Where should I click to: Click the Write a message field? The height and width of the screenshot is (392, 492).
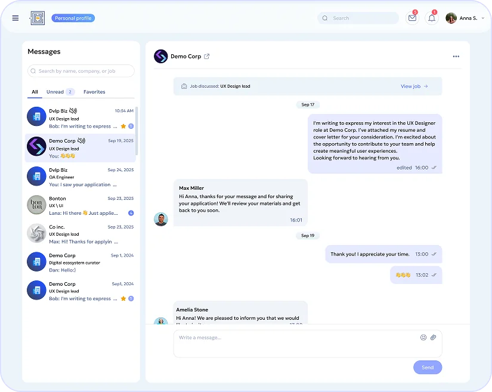click(308, 344)
